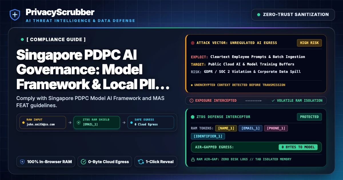Click the ZTDS Defense Interceptor heading

click(x=223, y=117)
